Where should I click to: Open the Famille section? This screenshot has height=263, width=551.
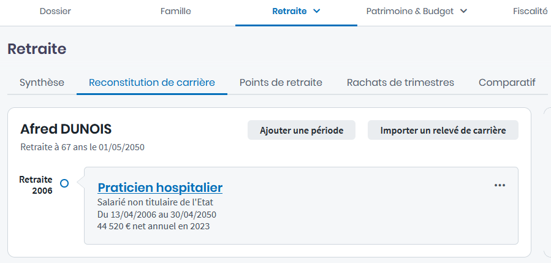tap(175, 10)
